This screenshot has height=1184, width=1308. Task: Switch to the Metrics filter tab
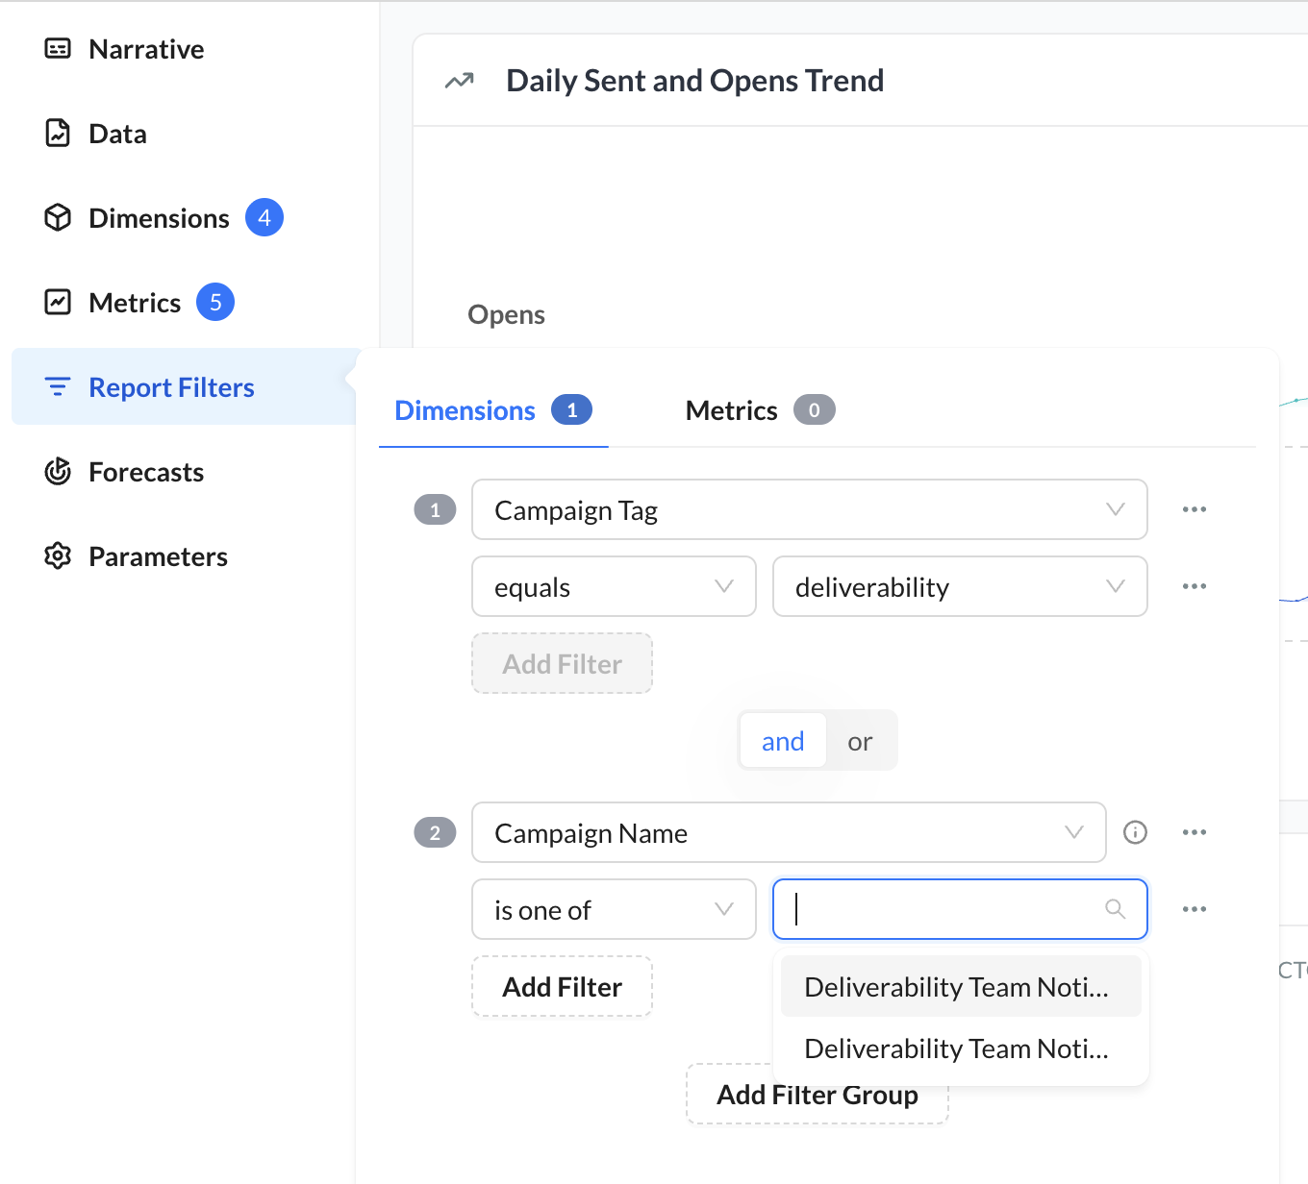[x=759, y=410]
